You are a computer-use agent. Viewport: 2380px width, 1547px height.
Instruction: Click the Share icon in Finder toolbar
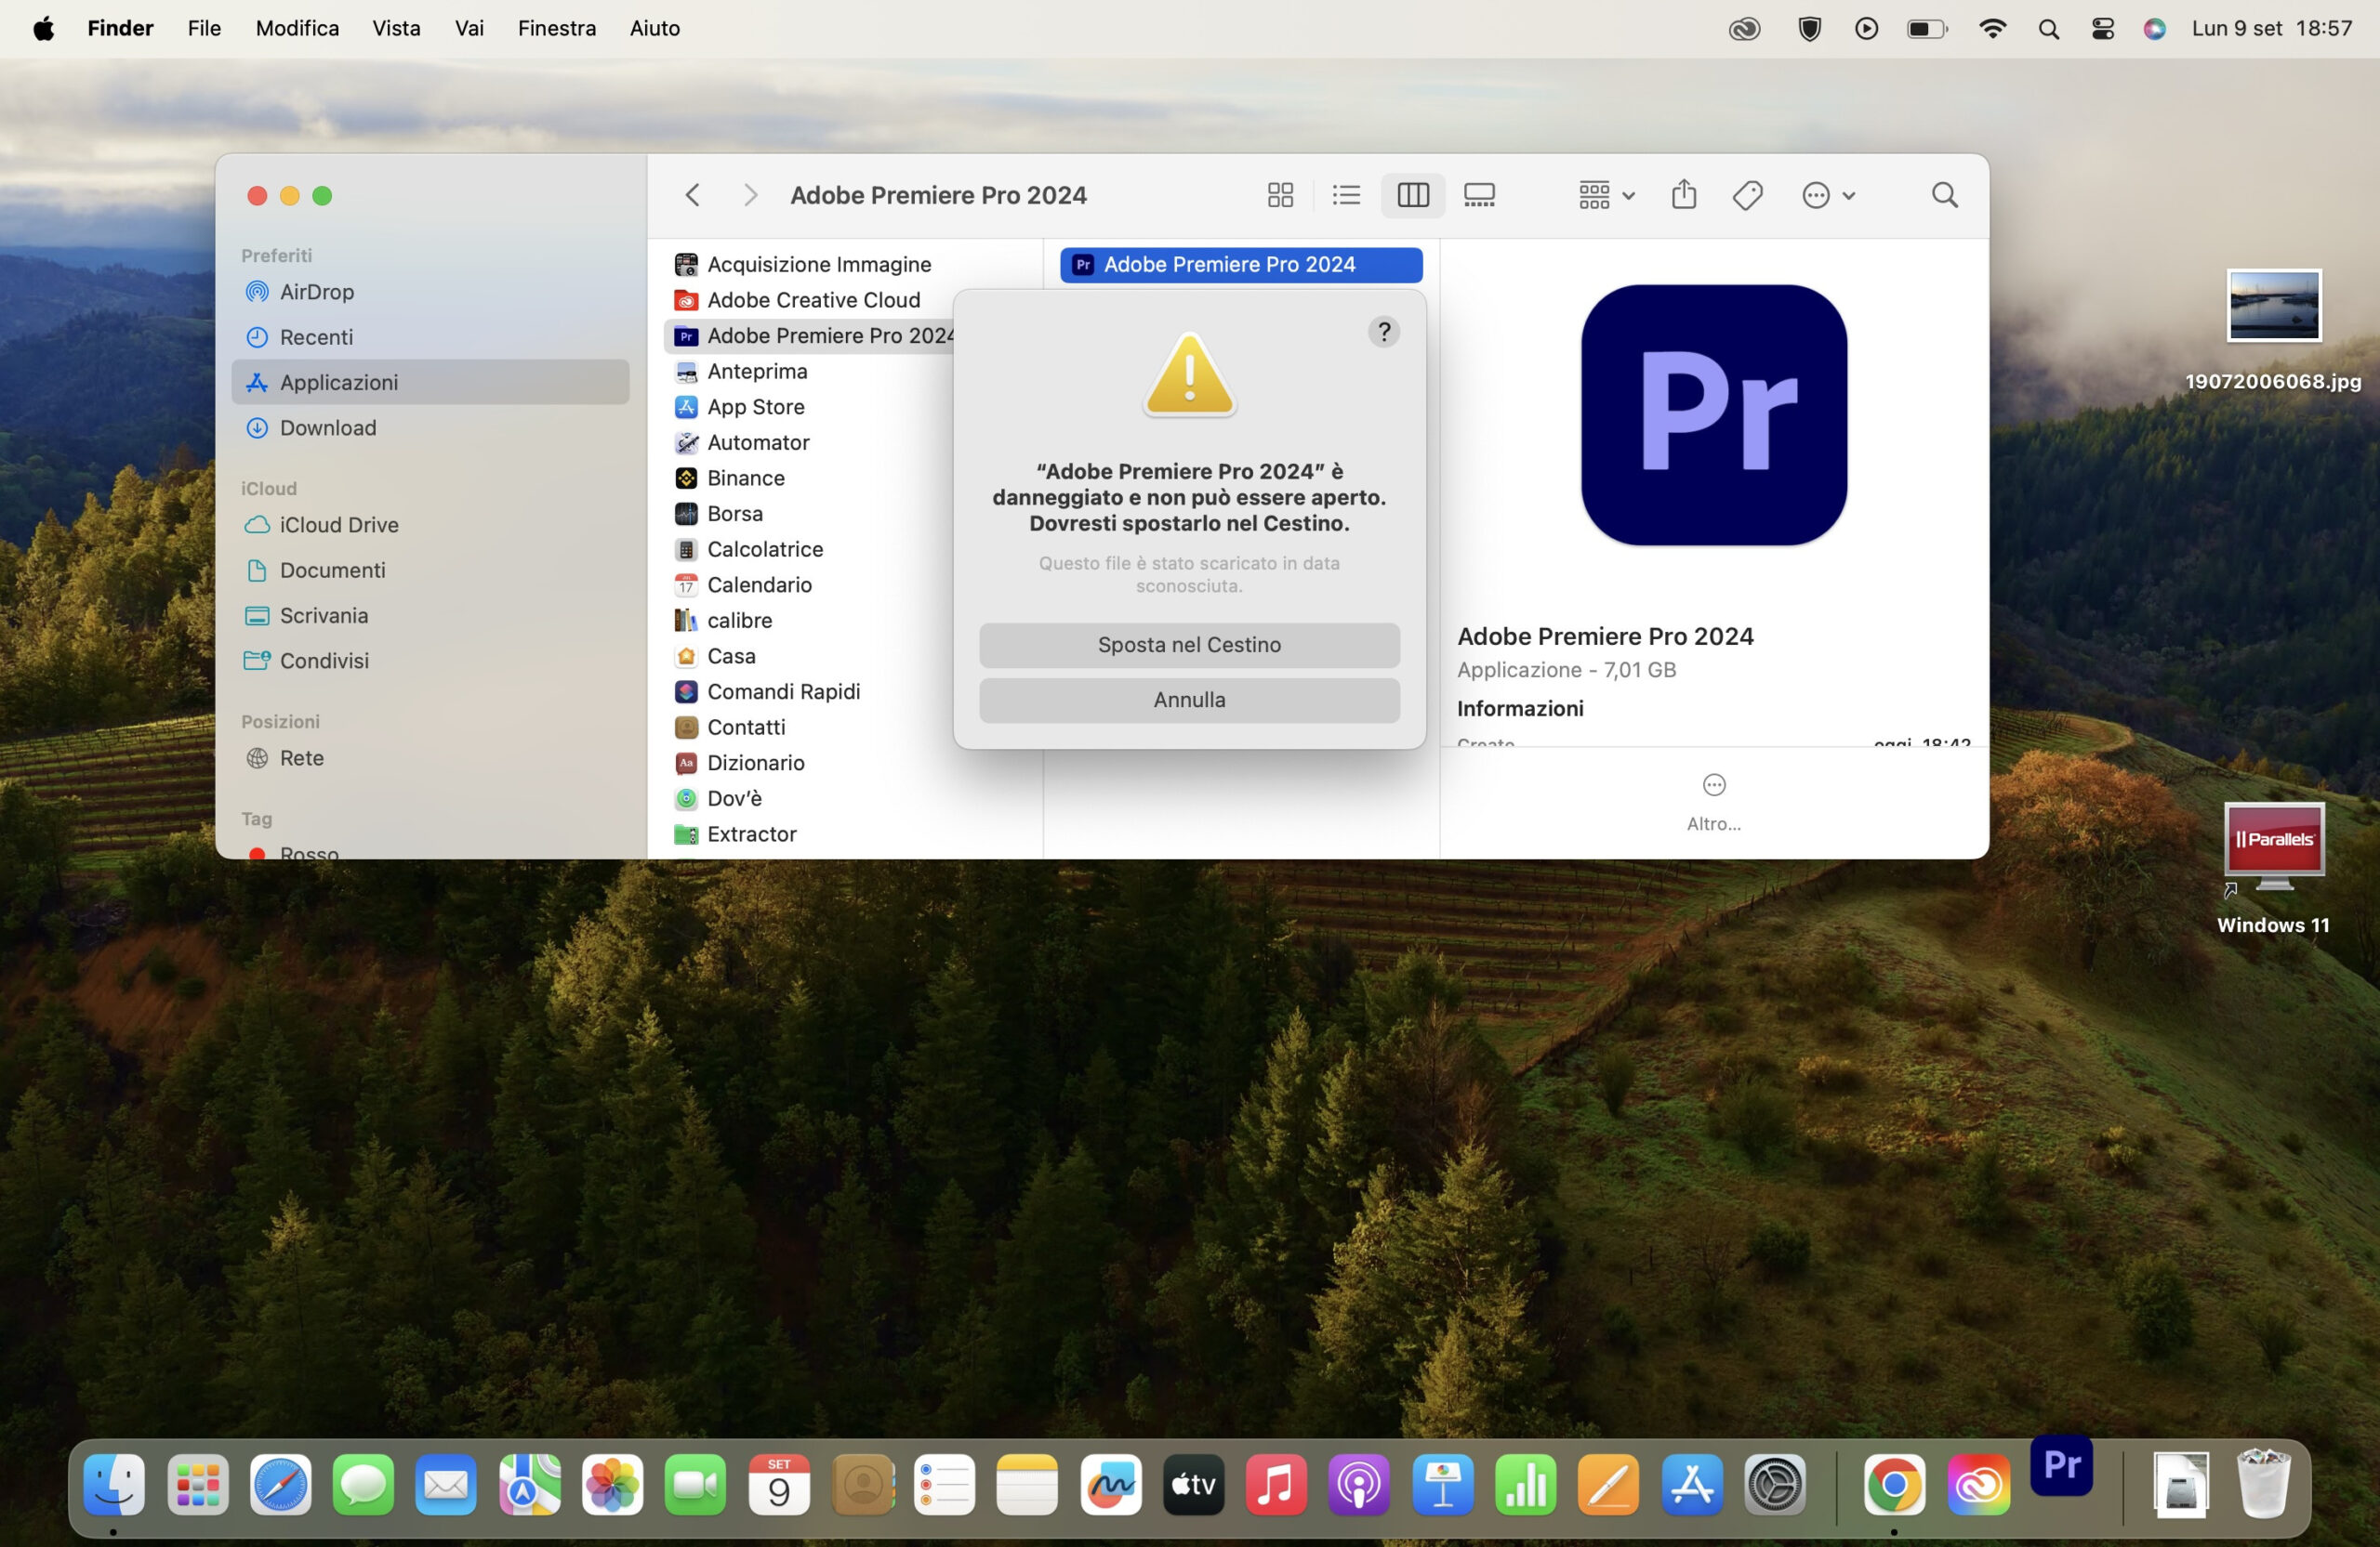tap(1684, 195)
